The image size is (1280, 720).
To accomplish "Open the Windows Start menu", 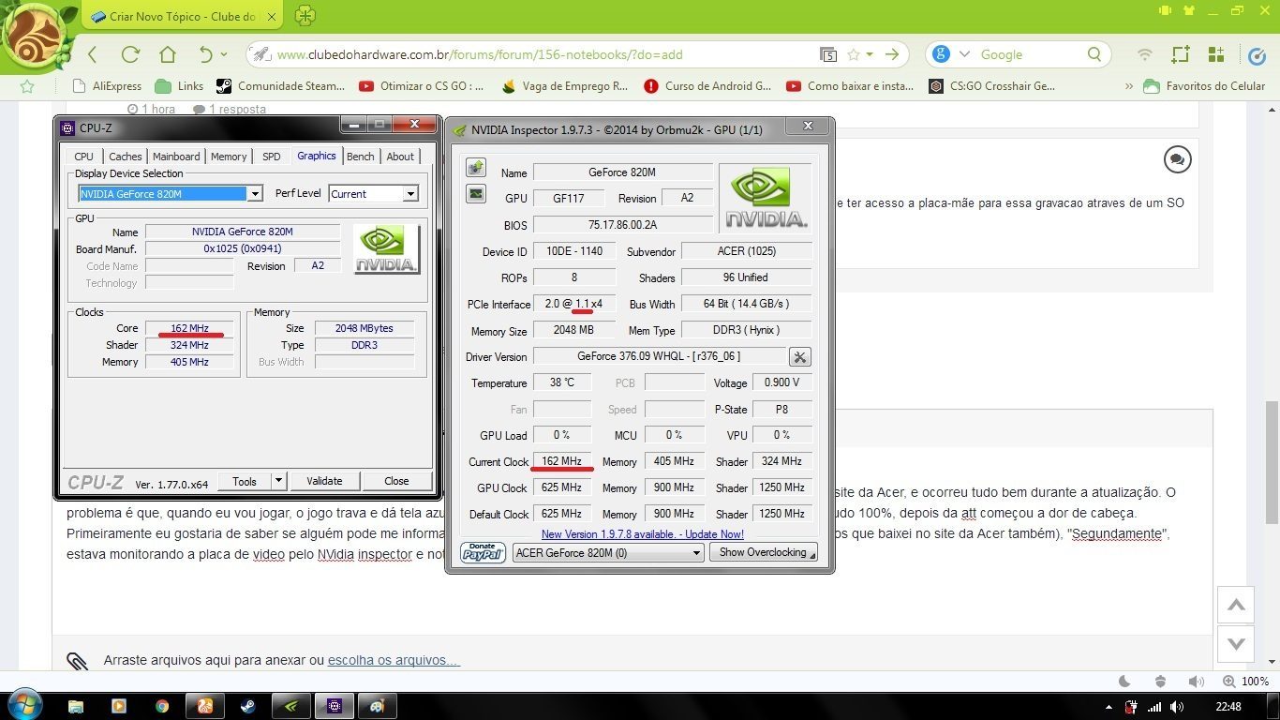I will coord(23,703).
